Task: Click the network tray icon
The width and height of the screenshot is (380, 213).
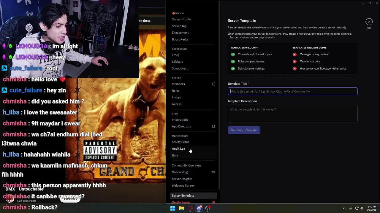Action: pyautogui.click(x=357, y=208)
